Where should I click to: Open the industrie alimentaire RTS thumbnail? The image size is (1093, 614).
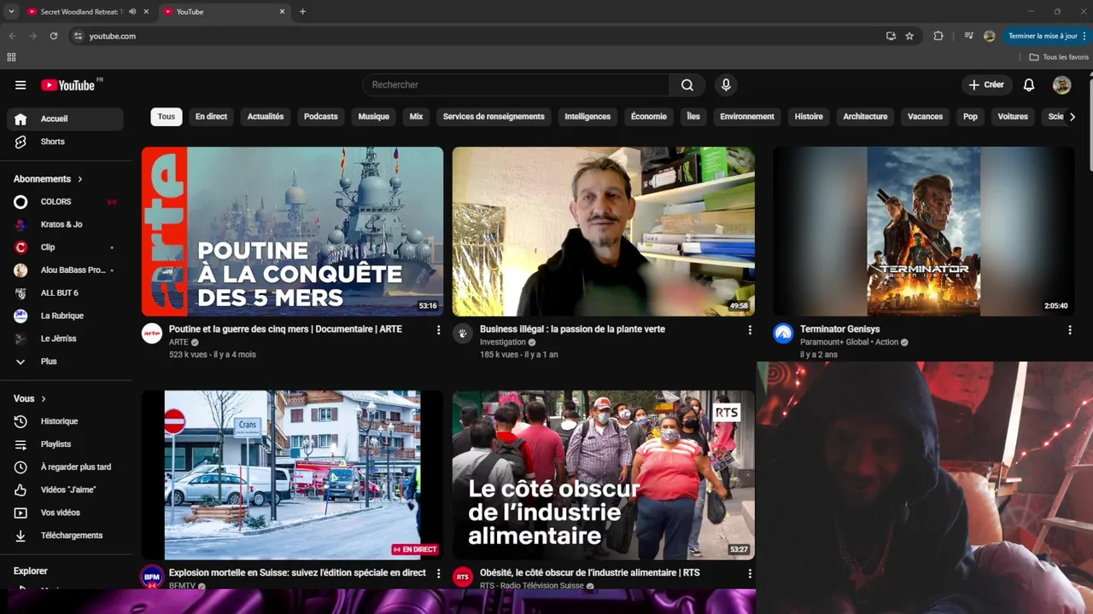(604, 475)
